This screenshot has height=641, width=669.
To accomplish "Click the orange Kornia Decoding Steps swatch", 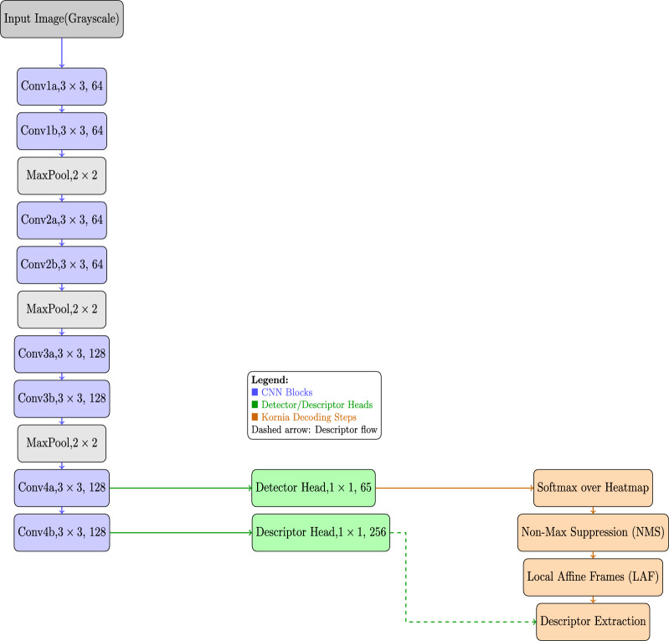I will (x=255, y=416).
